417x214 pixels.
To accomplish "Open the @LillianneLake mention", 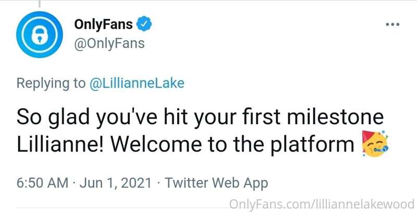I will (137, 84).
